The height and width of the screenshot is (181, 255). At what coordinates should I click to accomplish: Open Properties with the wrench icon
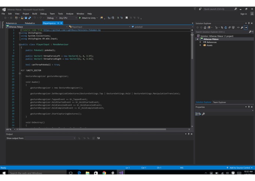242,27
